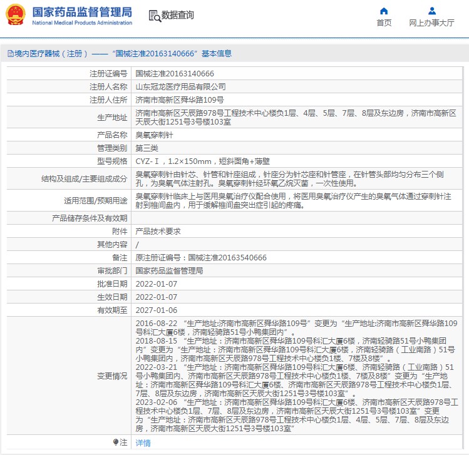Select registration number 国械注准20163140666 value

pyautogui.click(x=175, y=74)
